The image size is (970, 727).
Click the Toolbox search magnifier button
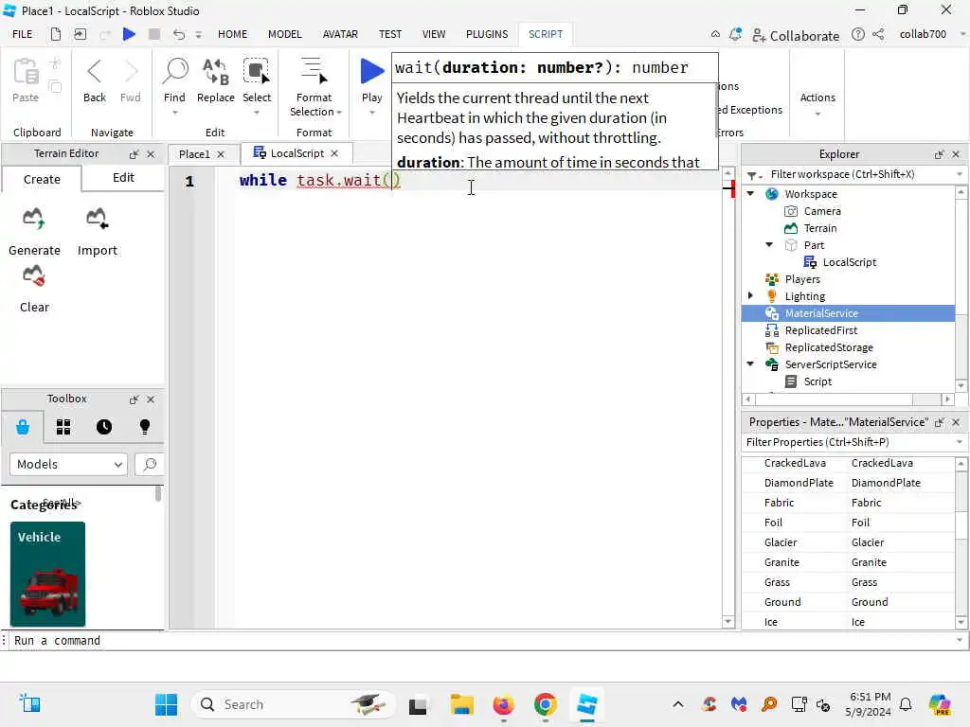point(149,464)
